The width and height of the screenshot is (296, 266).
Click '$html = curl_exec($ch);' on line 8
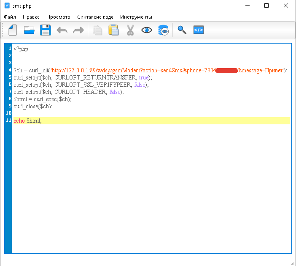(43, 99)
